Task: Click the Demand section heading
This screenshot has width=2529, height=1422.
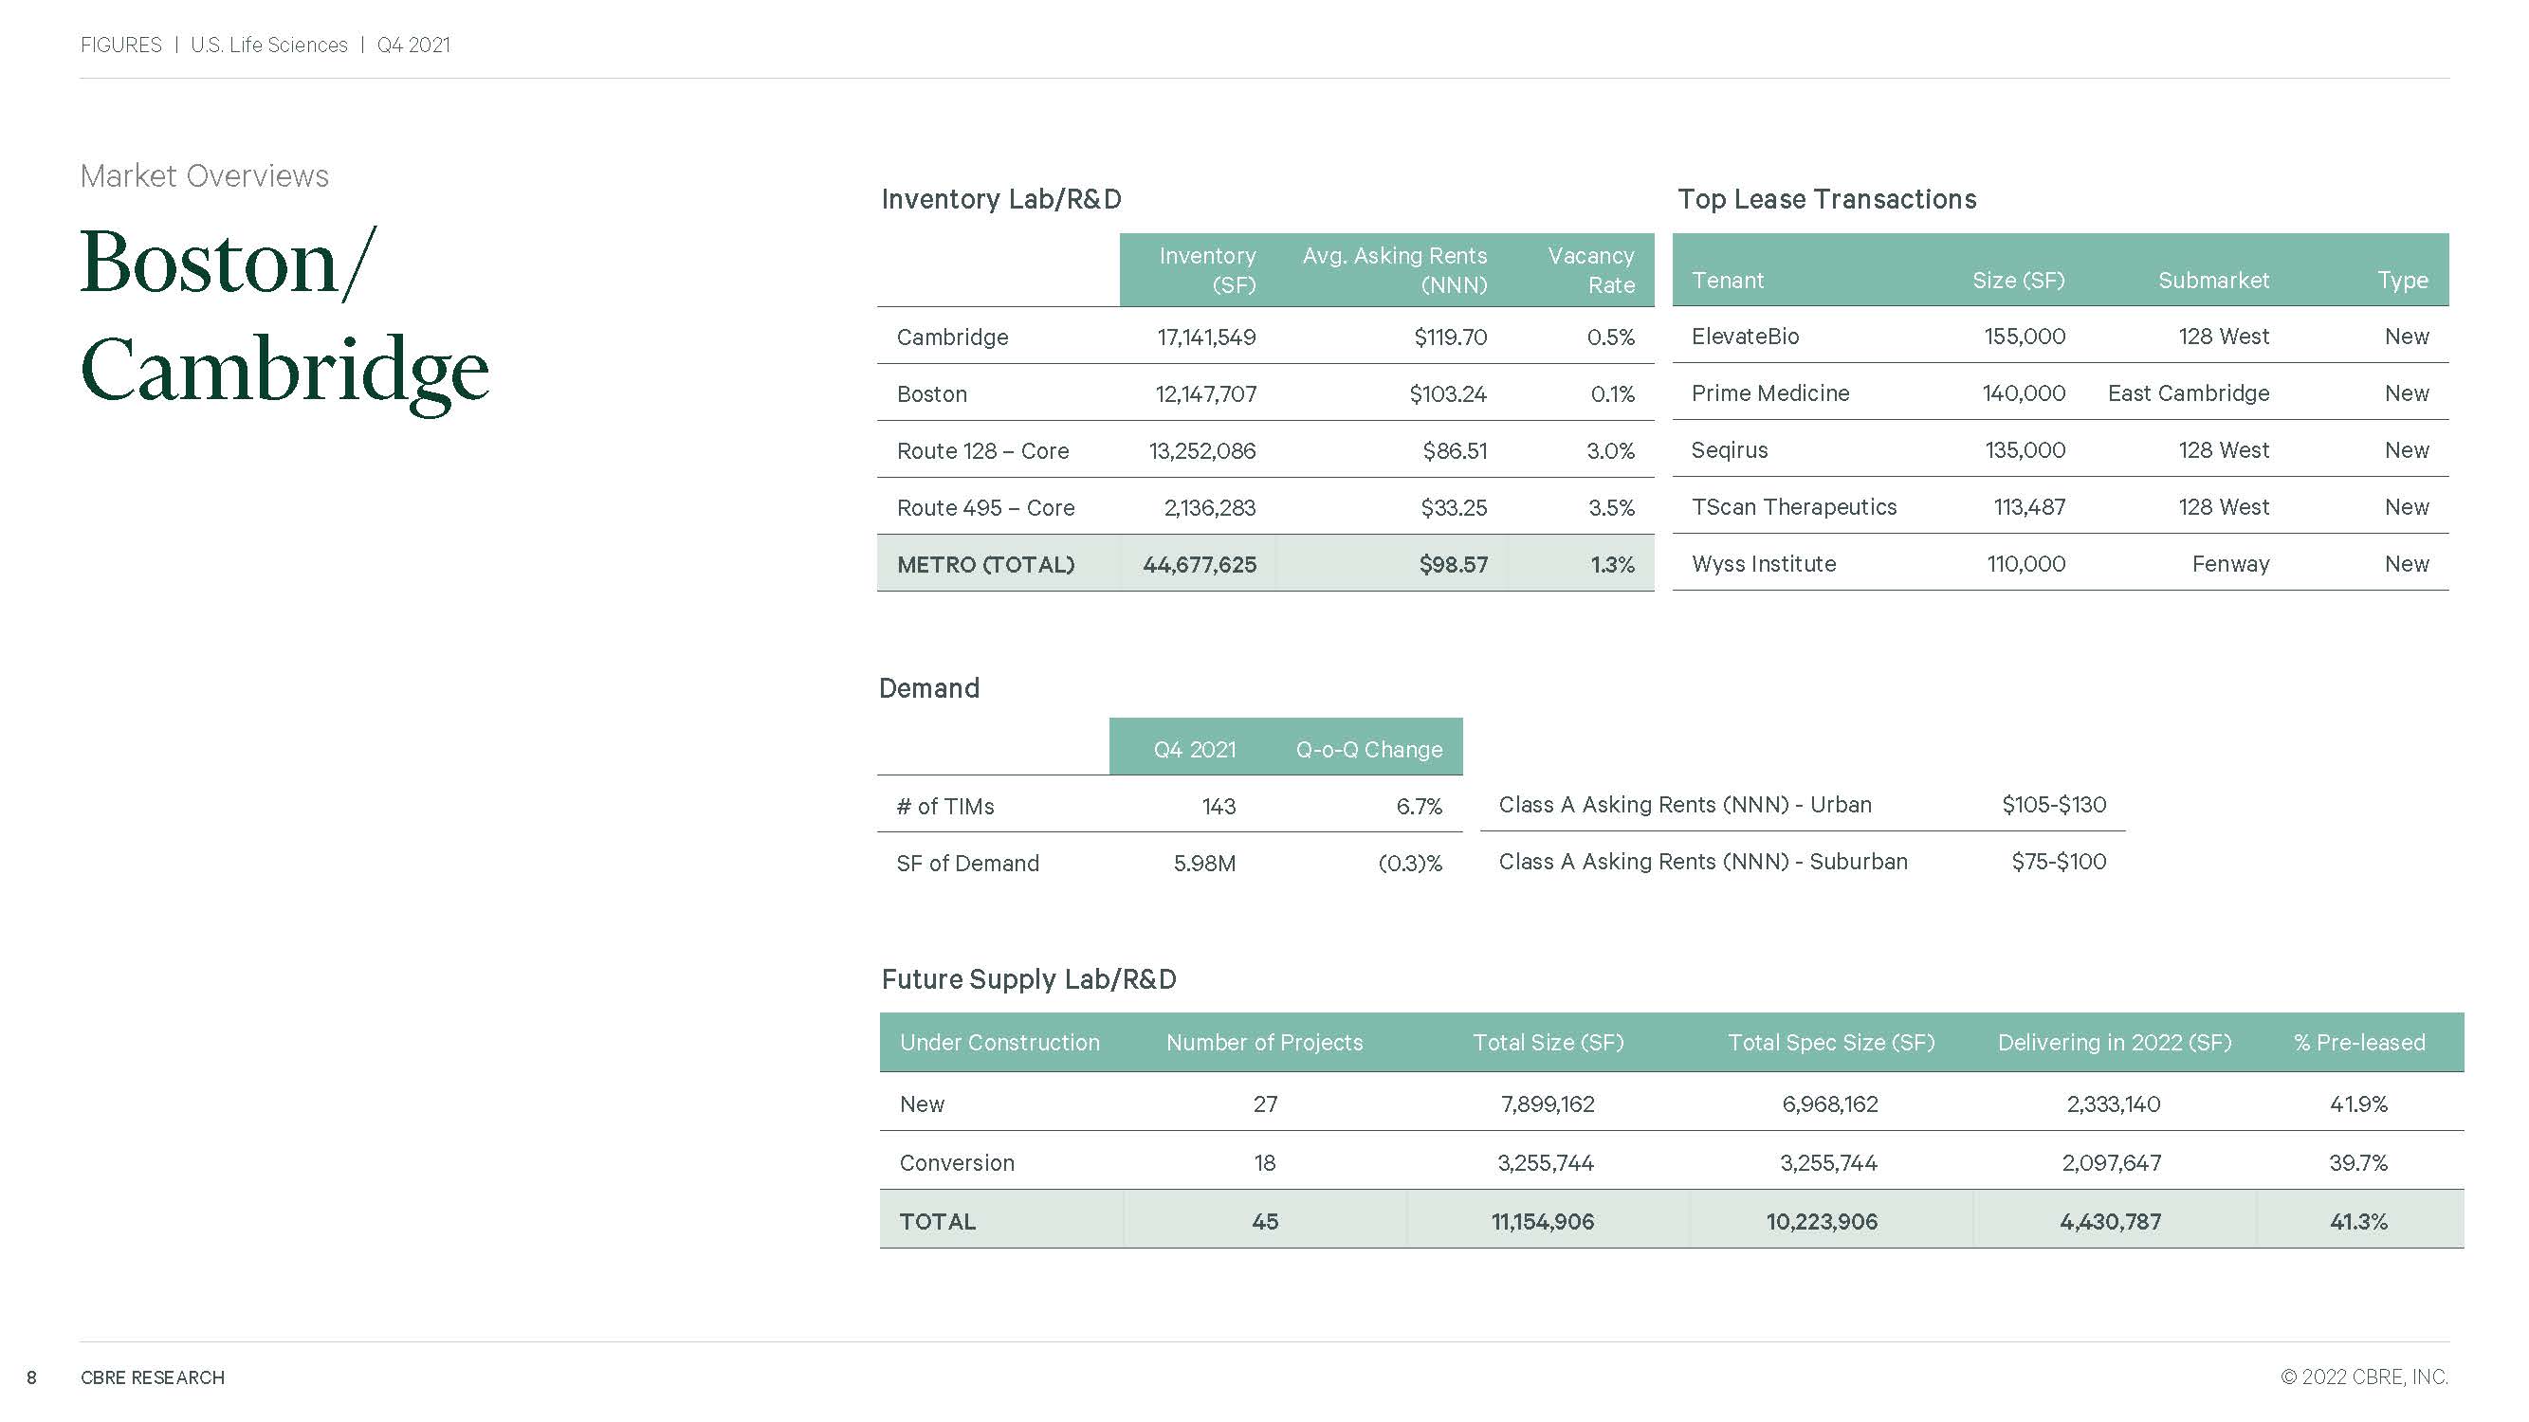Action: (928, 688)
